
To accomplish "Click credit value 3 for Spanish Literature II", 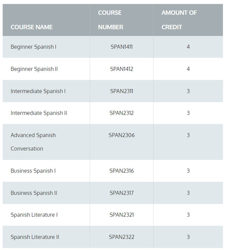I will [188, 237].
